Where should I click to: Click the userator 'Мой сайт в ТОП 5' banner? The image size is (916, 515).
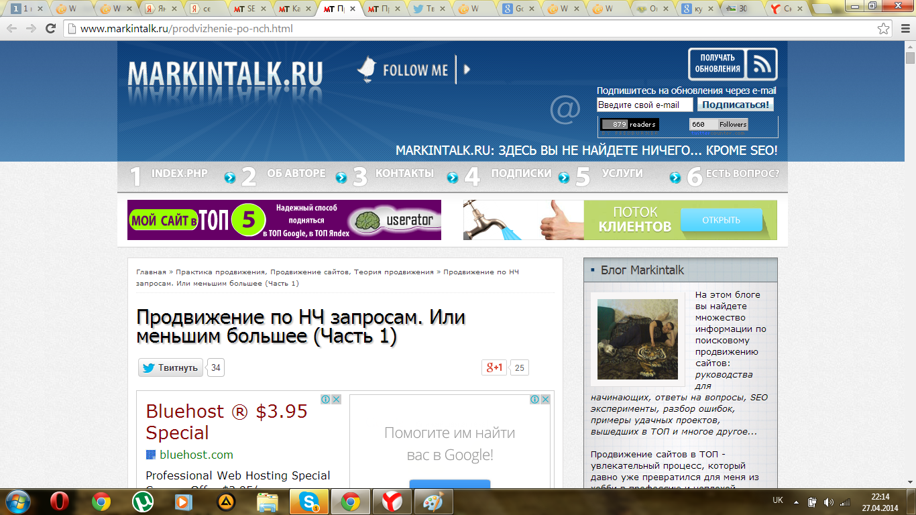[x=284, y=220]
